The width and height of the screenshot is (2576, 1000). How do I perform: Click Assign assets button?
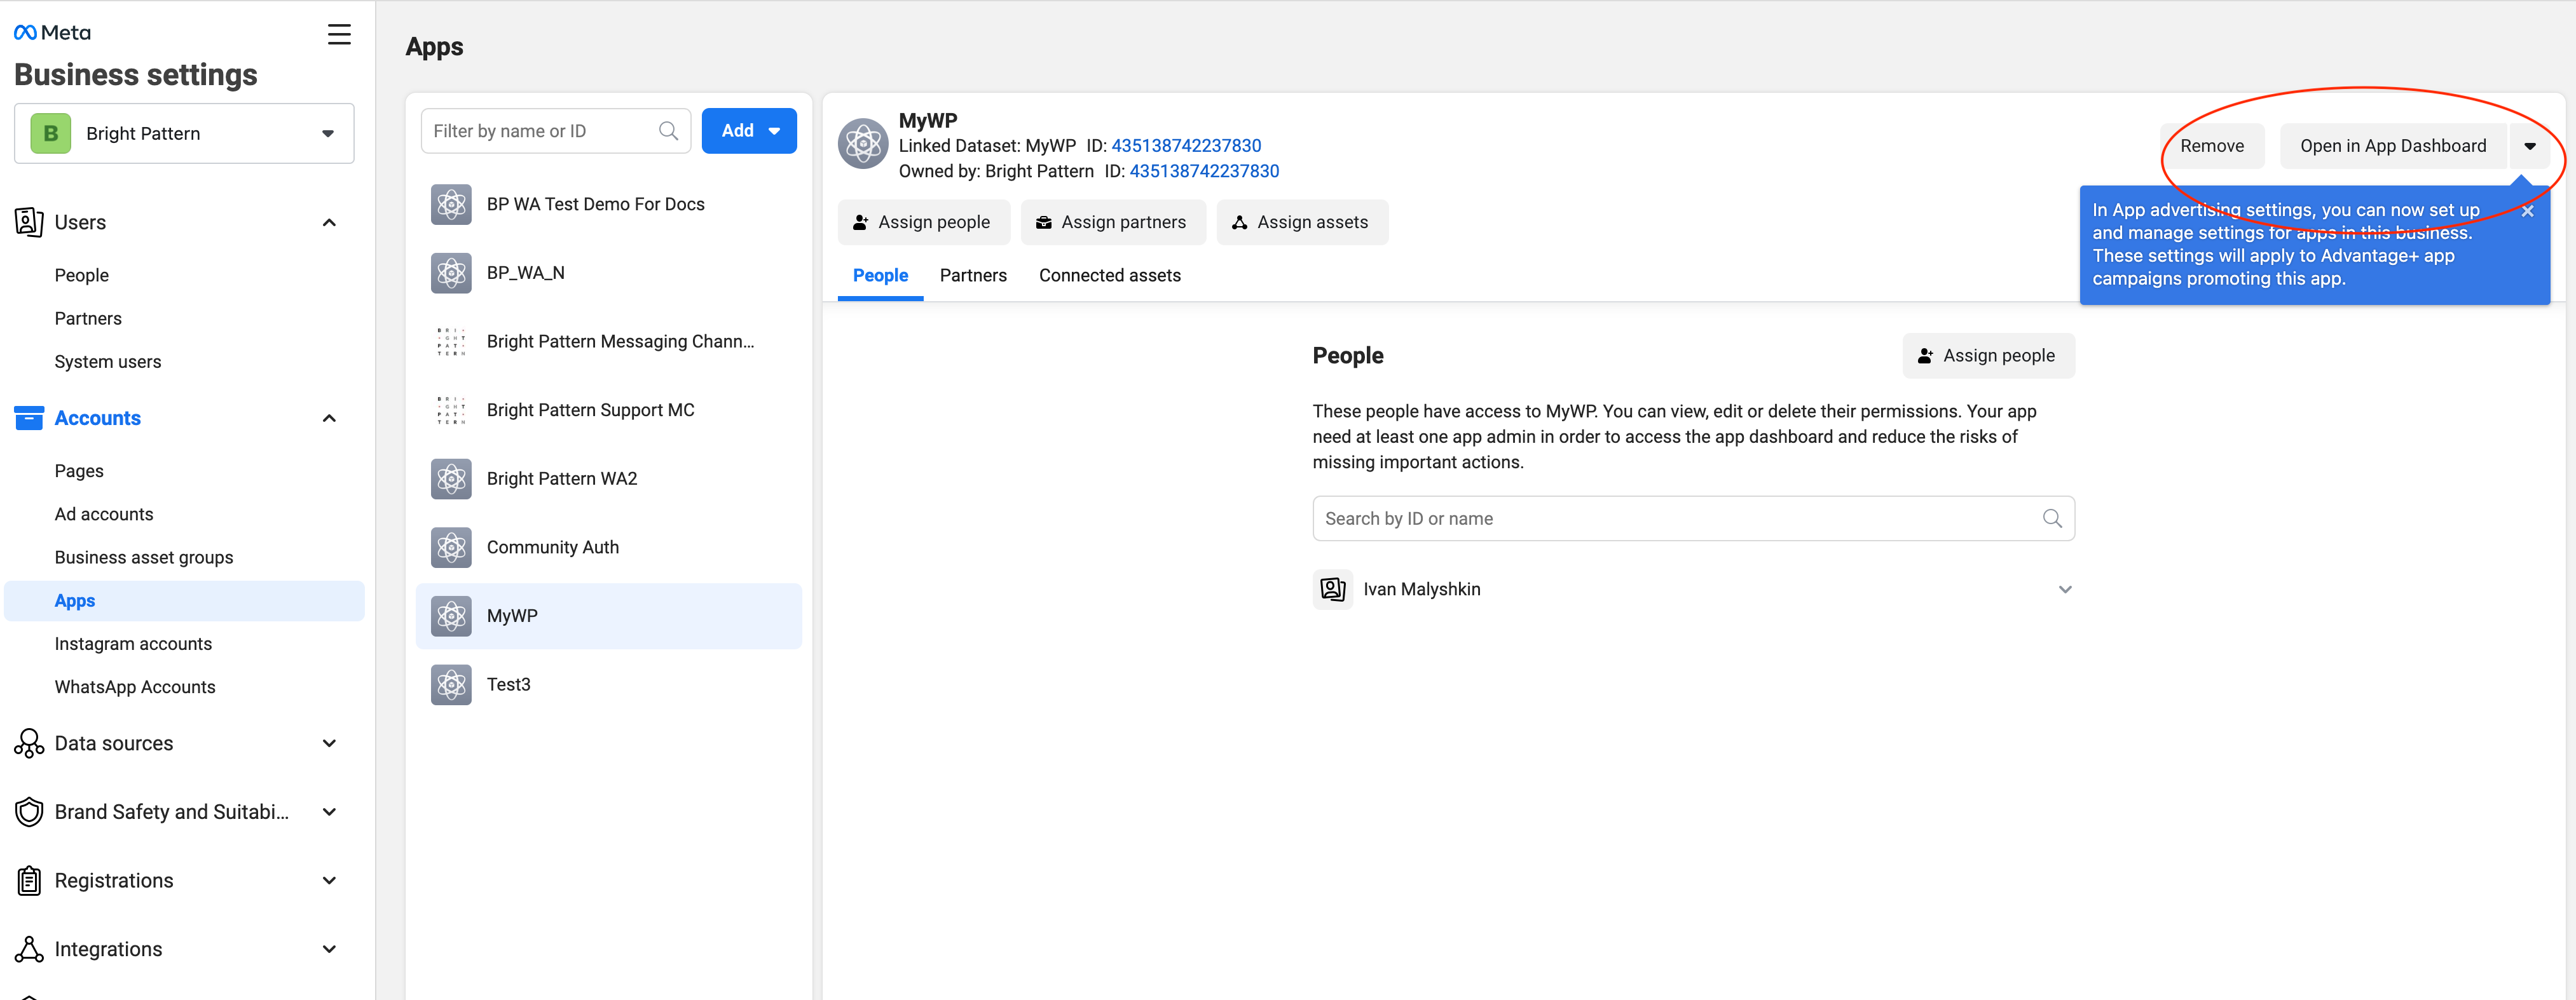tap(1302, 222)
